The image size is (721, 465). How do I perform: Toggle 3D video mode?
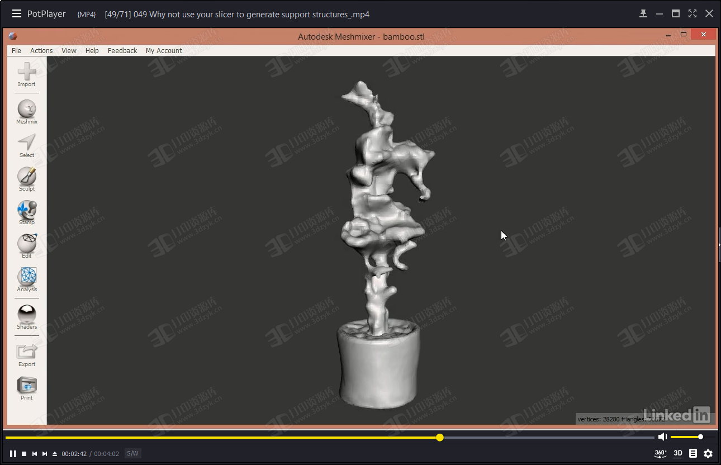pos(678,453)
